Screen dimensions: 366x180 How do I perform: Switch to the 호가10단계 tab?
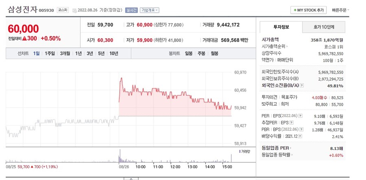324,27
